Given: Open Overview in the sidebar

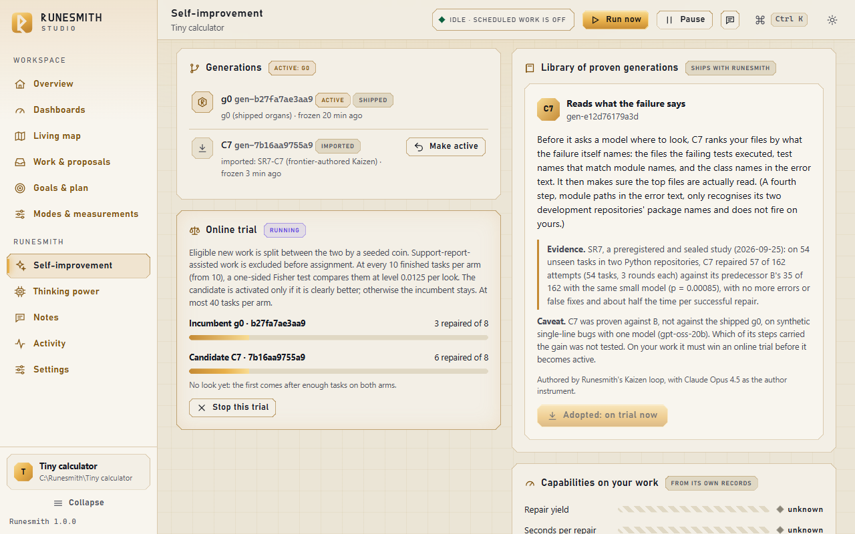Looking at the screenshot, I should (x=78, y=84).
